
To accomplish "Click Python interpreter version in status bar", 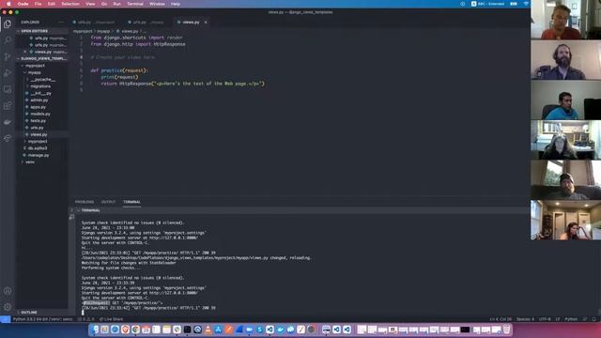I will 42,319.
